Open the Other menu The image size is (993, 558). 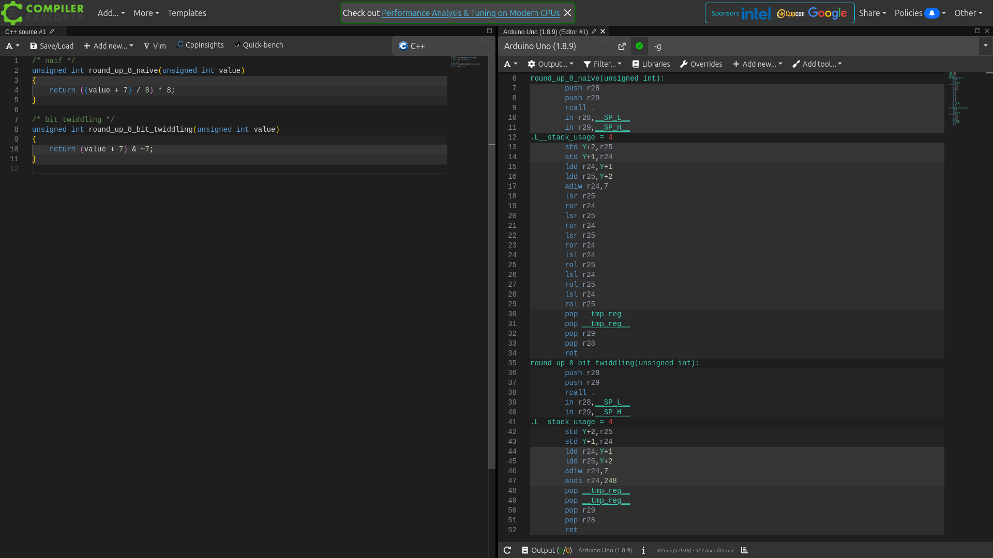click(968, 13)
